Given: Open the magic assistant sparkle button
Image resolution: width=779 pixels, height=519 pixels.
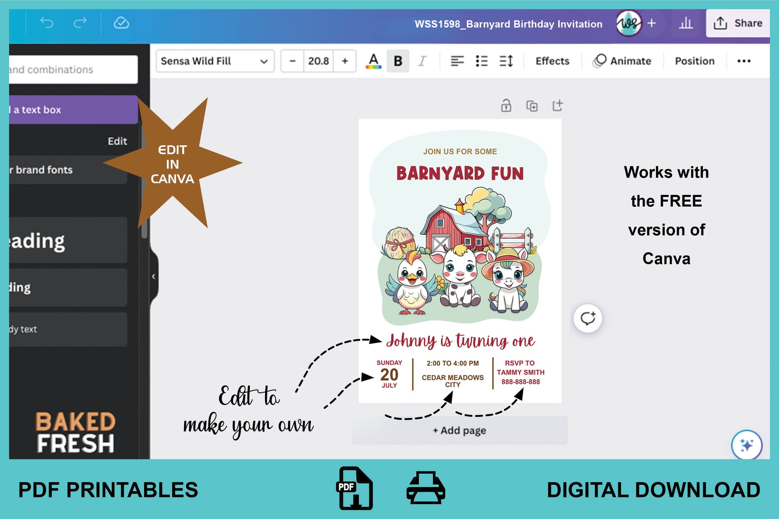Looking at the screenshot, I should coord(746,445).
